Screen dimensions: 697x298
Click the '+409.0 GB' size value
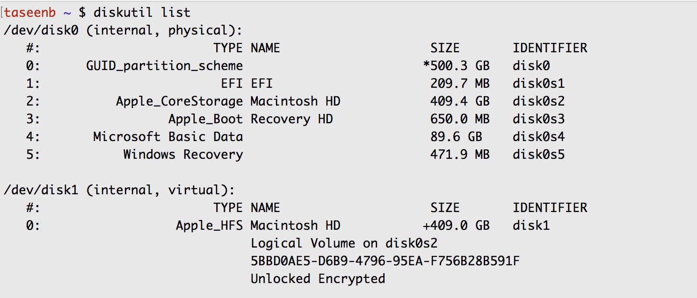456,226
